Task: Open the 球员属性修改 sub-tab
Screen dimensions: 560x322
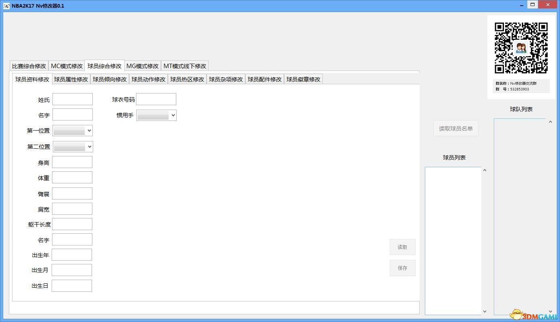Action: coord(71,79)
